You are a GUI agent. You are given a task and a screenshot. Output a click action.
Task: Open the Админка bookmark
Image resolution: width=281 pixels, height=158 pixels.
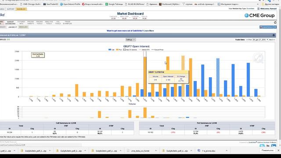click(x=152, y=4)
